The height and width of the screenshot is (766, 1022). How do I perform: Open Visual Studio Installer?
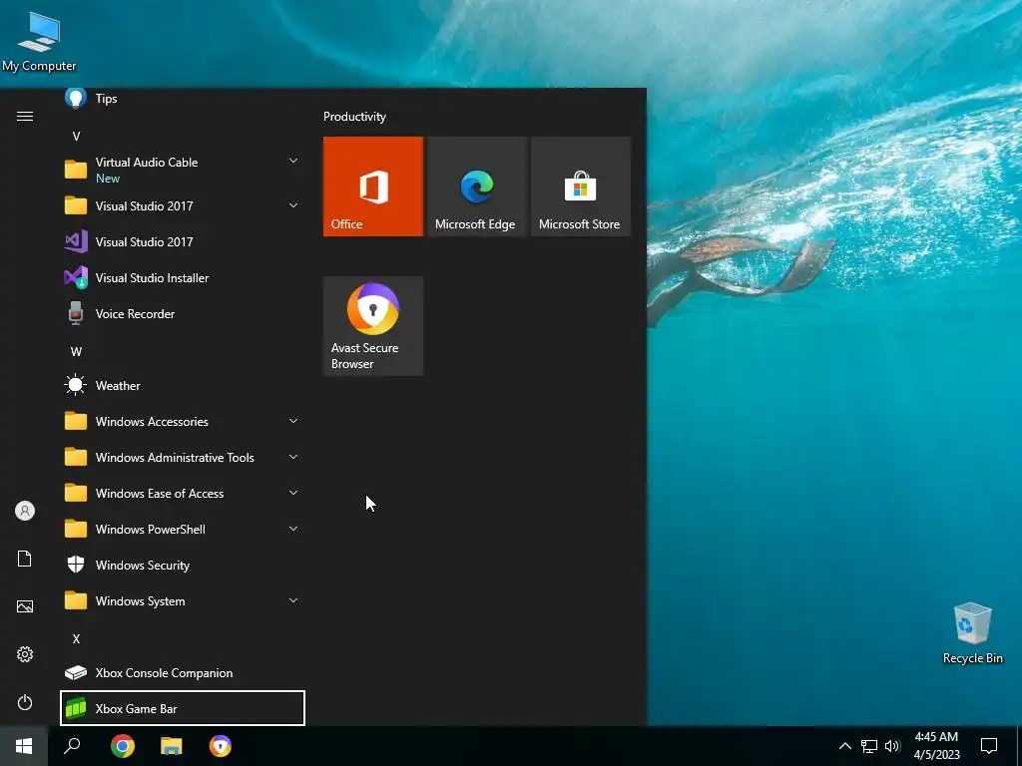coord(183,277)
